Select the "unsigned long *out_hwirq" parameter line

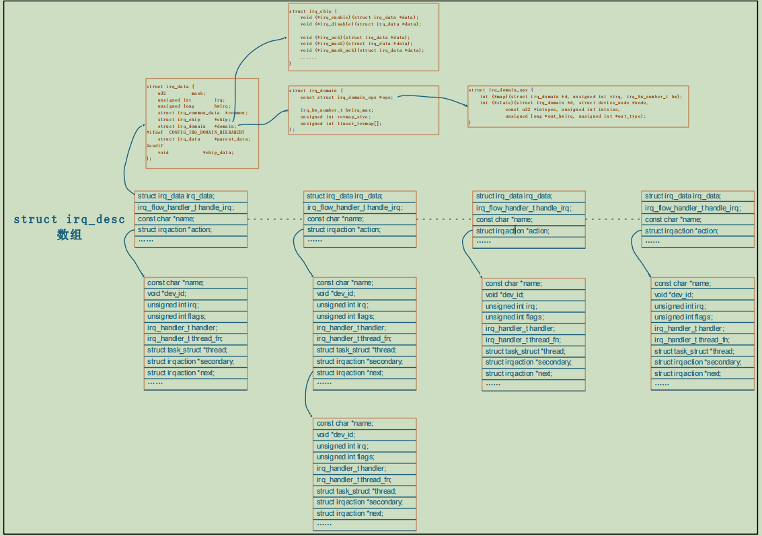point(576,116)
